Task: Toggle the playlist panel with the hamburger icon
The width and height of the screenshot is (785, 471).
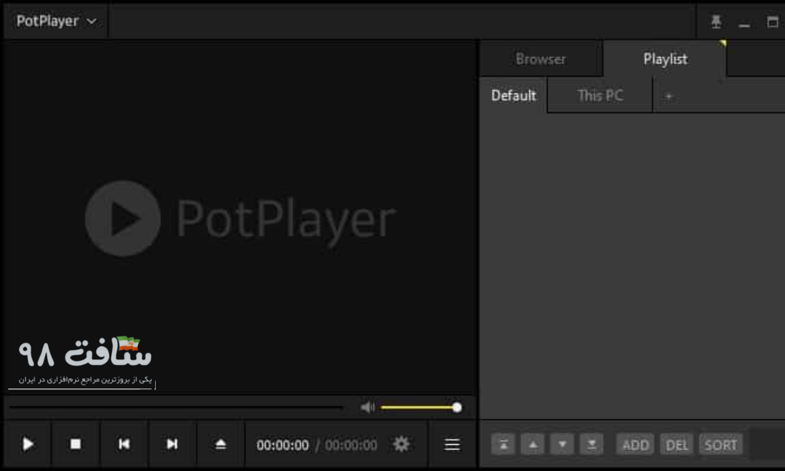Action: coord(451,444)
